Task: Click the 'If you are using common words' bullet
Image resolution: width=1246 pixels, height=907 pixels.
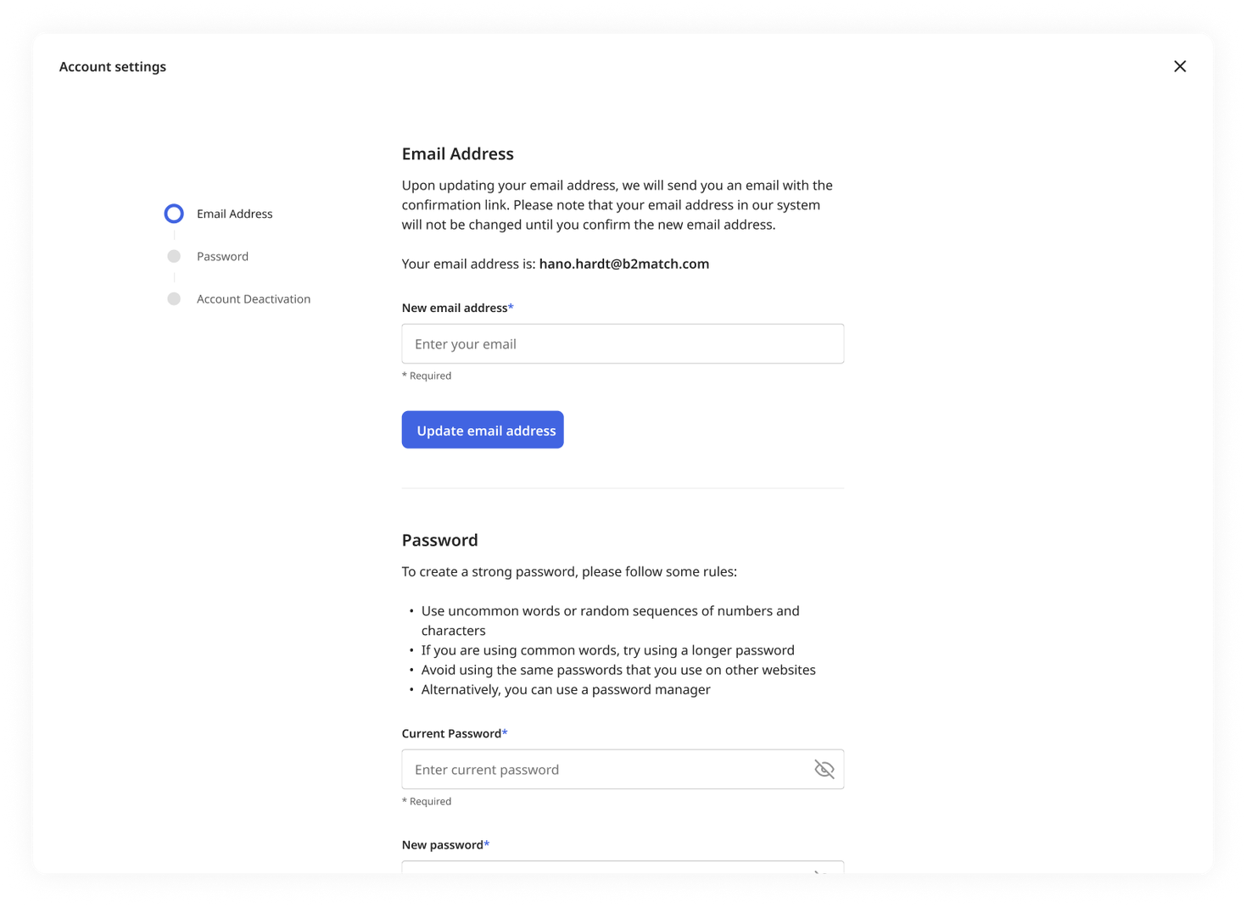Action: coord(608,650)
